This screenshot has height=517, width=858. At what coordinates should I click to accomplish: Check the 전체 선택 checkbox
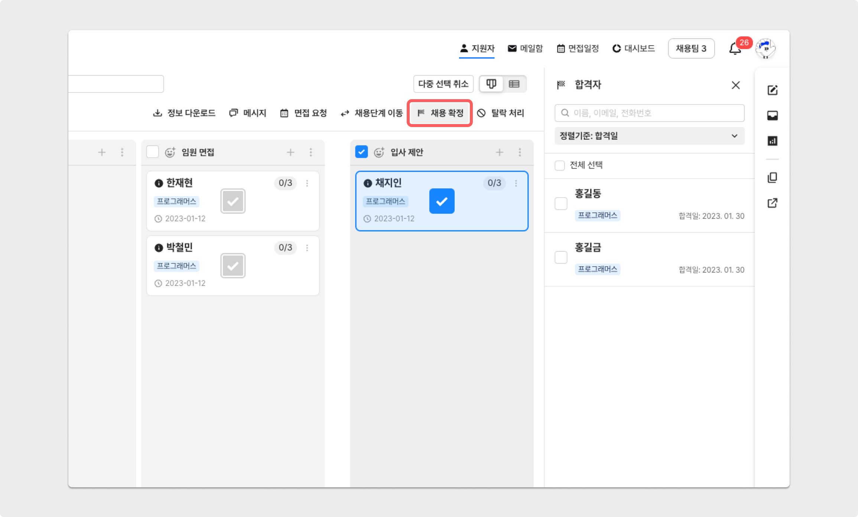coord(559,165)
